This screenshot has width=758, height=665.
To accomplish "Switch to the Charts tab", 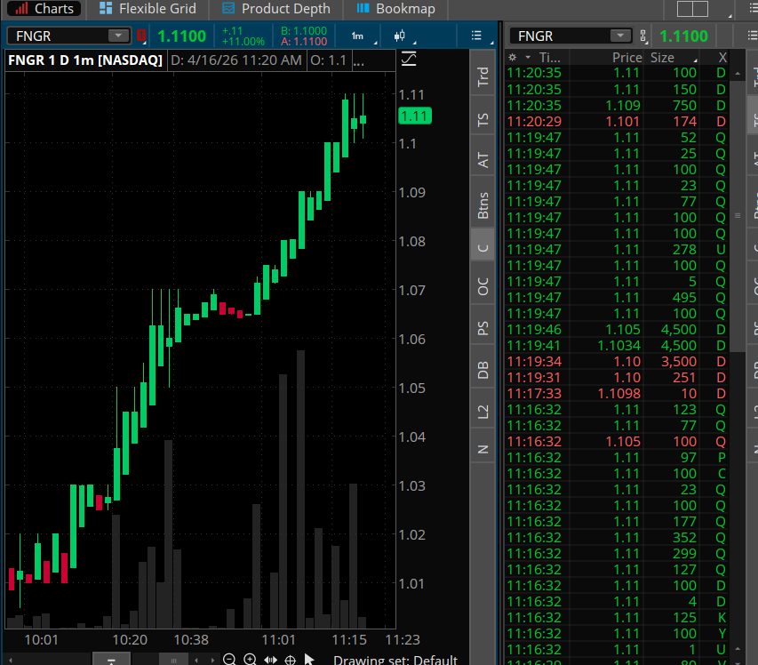I will pos(44,9).
